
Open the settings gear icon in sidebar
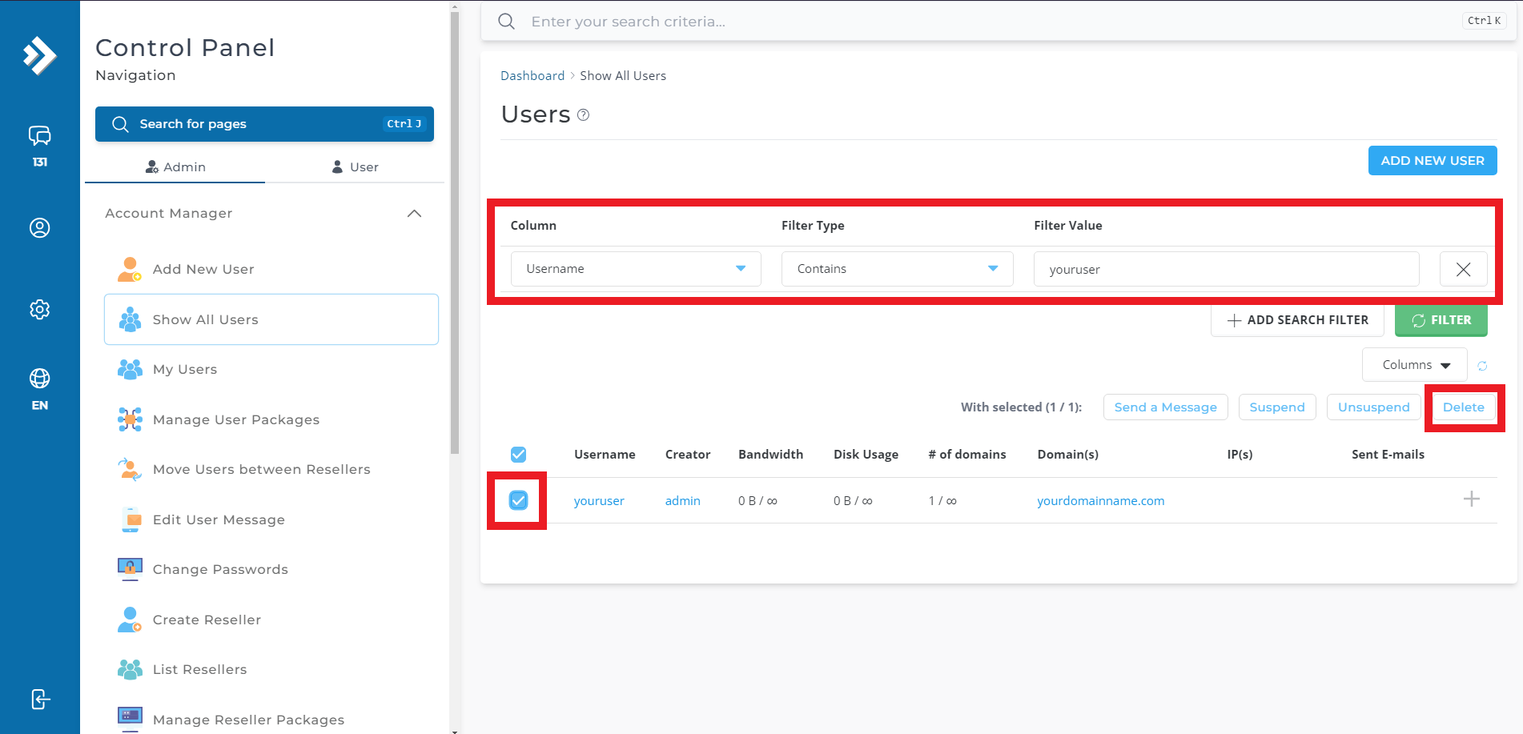pos(39,310)
